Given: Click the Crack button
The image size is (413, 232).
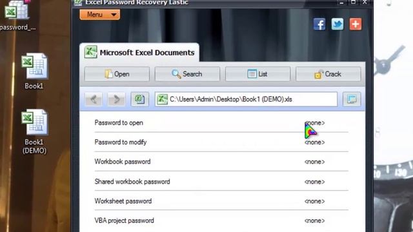Looking at the screenshot, I should point(328,74).
